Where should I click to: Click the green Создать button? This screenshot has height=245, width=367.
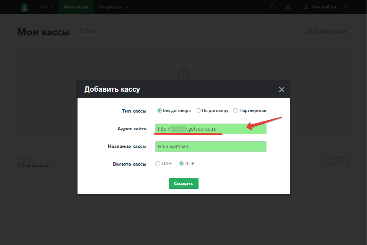point(183,183)
